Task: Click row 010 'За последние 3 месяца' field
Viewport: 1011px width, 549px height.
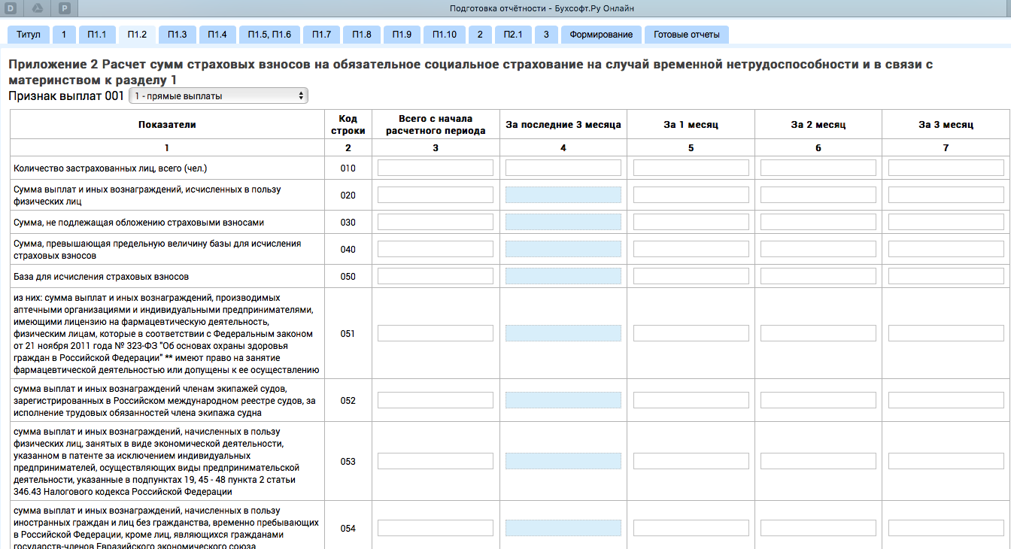Action: pos(563,168)
